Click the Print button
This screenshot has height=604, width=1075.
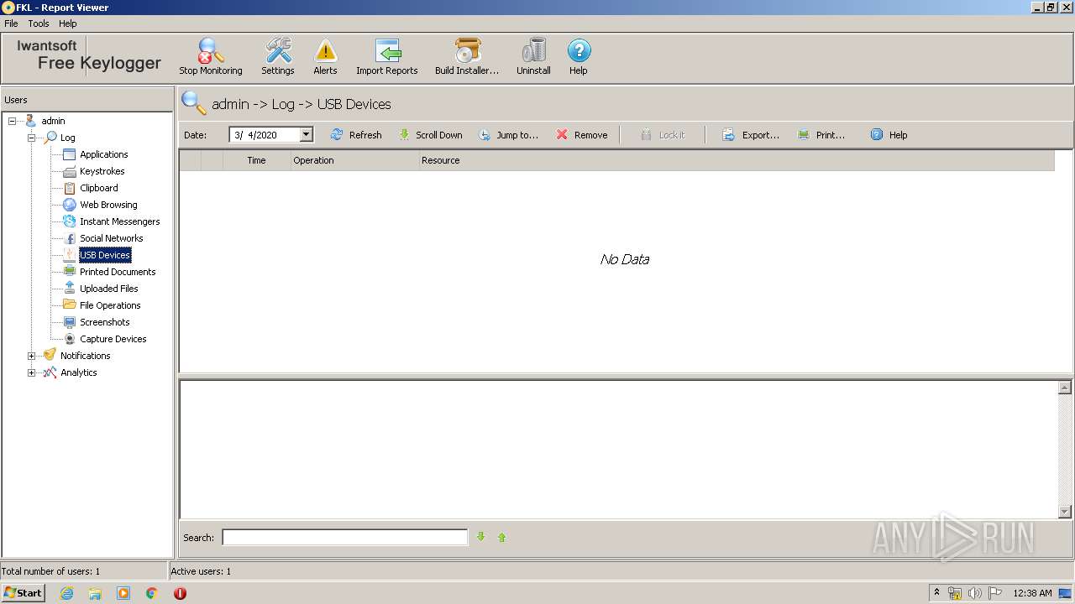(x=821, y=134)
